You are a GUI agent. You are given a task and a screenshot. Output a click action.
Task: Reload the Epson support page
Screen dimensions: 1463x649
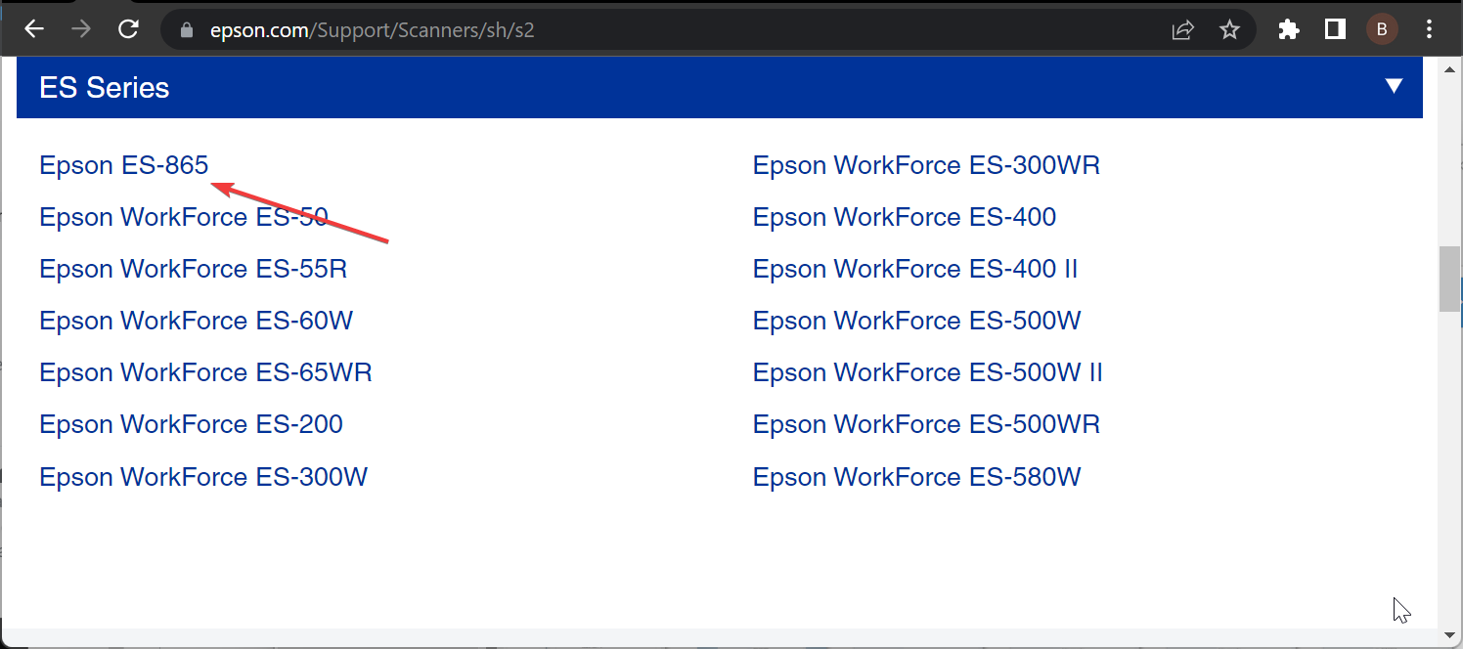pos(128,29)
